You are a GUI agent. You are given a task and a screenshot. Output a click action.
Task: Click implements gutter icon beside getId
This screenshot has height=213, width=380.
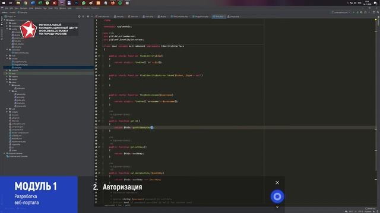99,121
